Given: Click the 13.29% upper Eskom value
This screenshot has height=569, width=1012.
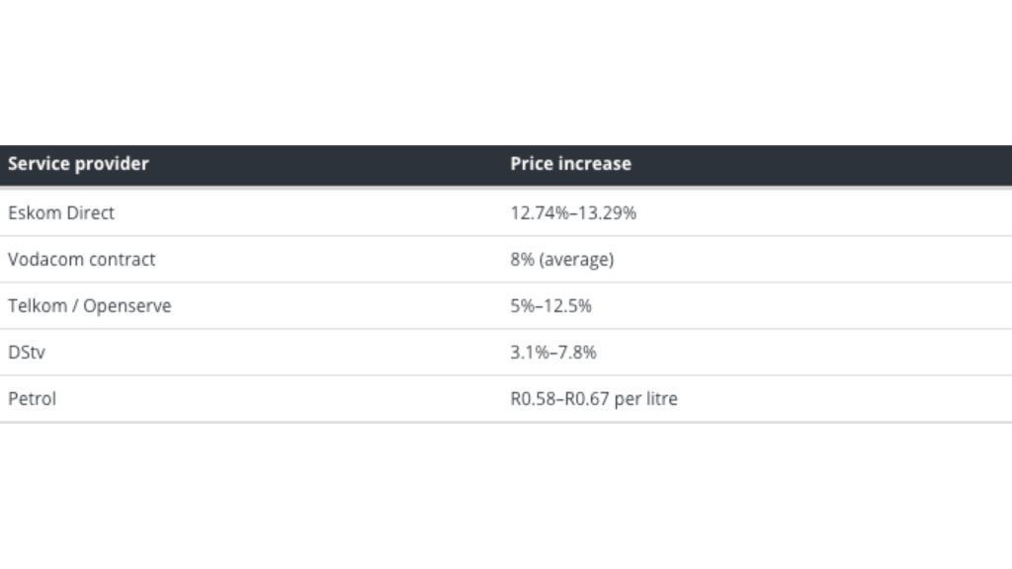Looking at the screenshot, I should coord(607,212).
